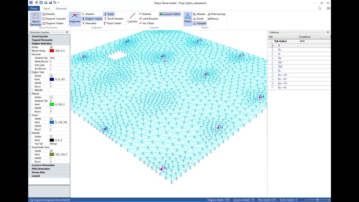Toggle Çerçeve Yükleri display
This screenshot has height=202, width=359.
[170, 14]
